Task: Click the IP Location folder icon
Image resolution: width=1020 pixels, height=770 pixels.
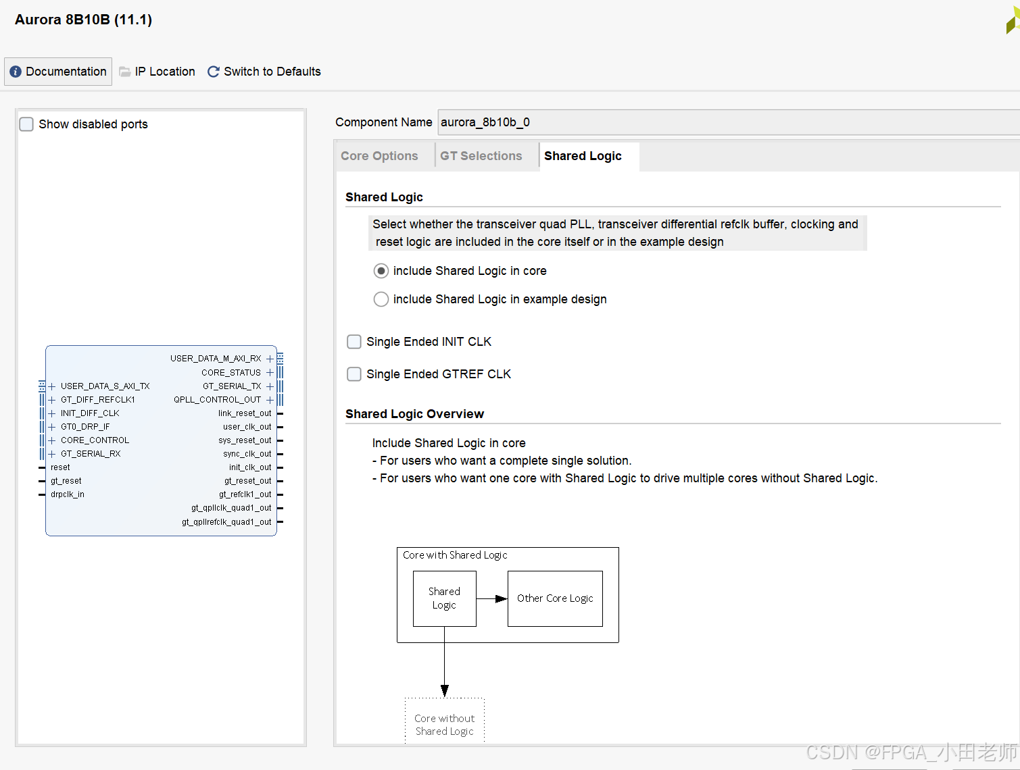Action: coord(125,72)
